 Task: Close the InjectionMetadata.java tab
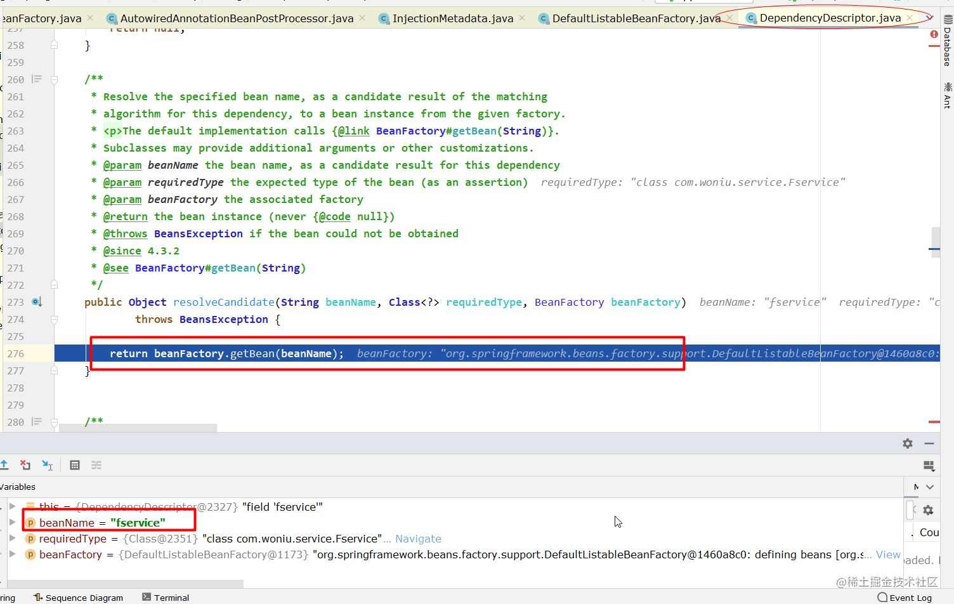tap(522, 18)
